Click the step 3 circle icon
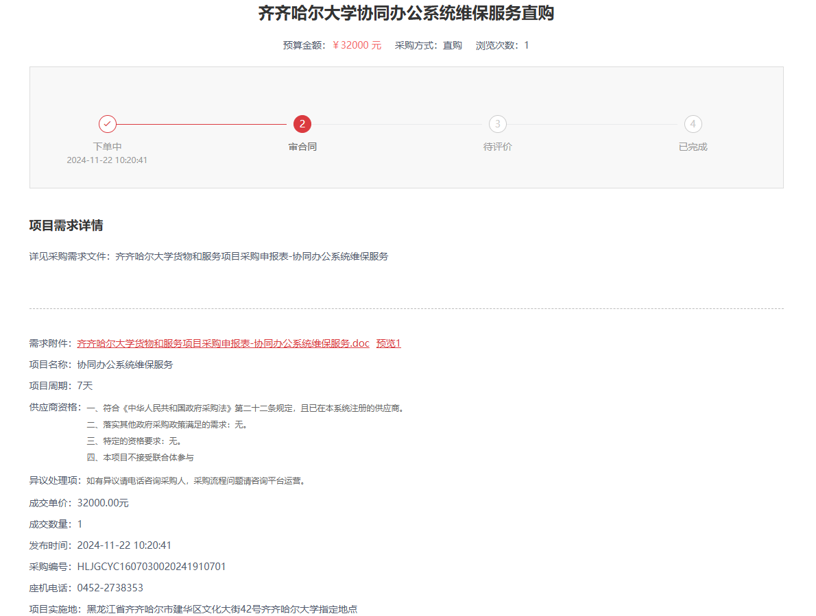 498,124
